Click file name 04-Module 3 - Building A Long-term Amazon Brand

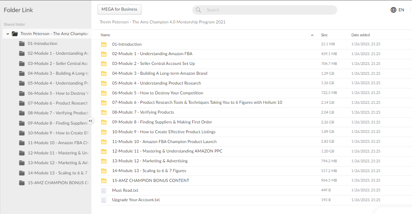(x=159, y=73)
